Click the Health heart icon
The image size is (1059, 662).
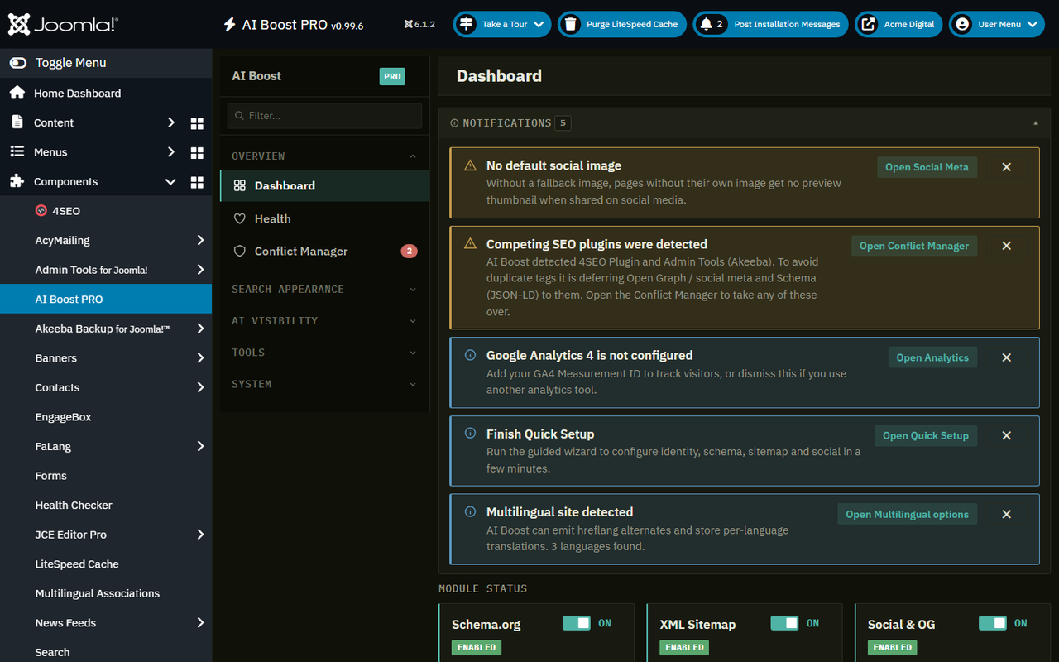pos(240,219)
